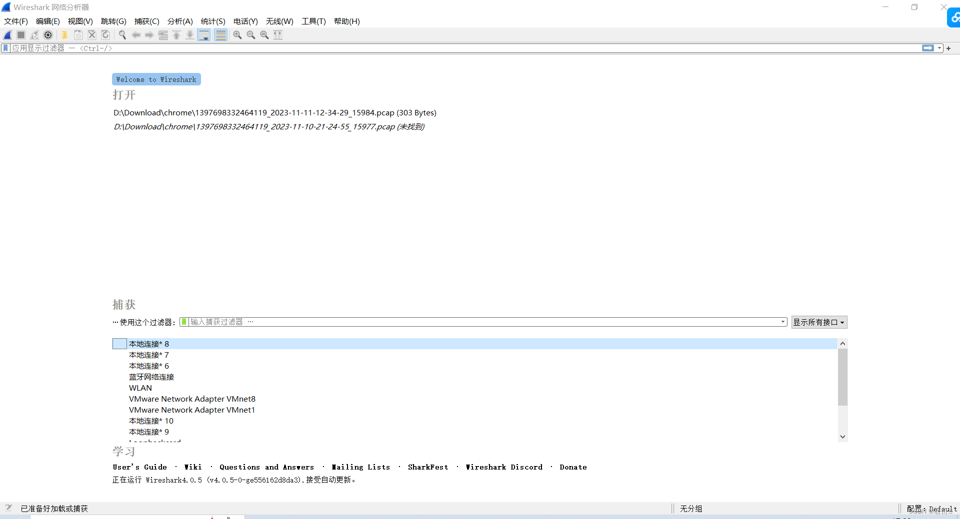Open the 帮助(H) menu
This screenshot has width=960, height=519.
347,21
